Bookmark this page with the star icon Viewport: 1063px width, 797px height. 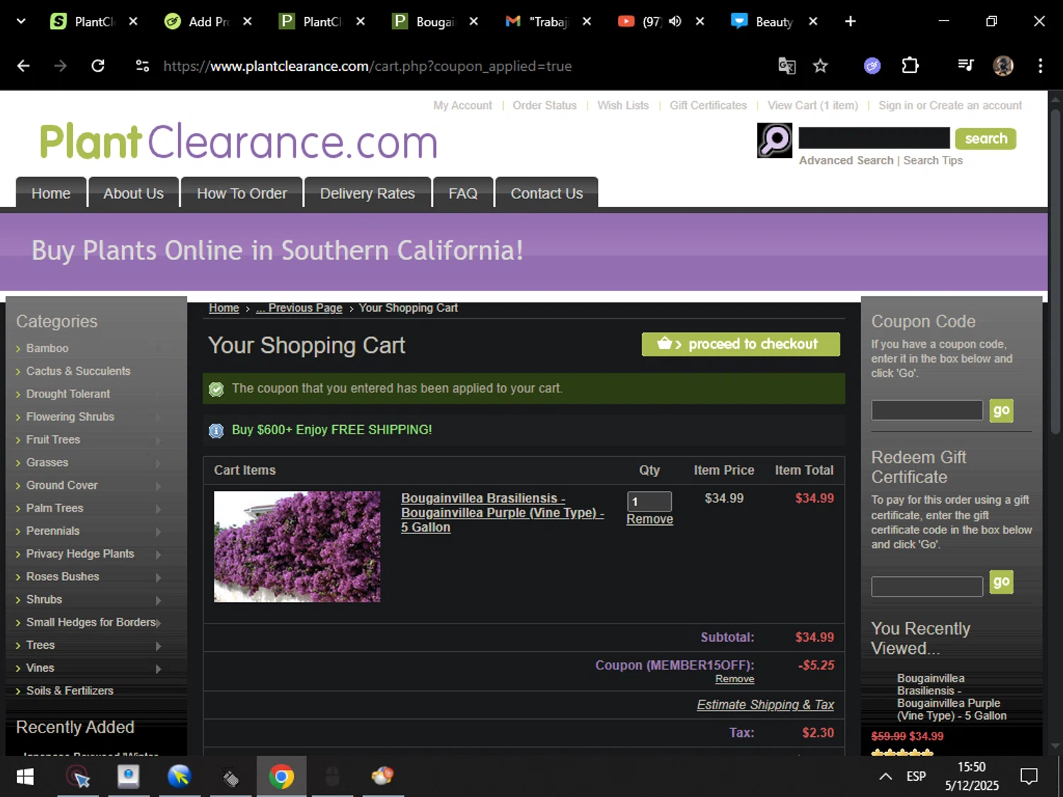(821, 66)
